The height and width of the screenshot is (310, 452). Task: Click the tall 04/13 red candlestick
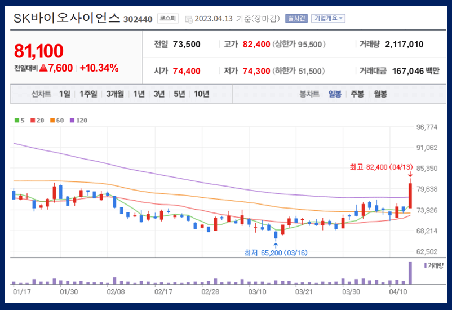[410, 196]
